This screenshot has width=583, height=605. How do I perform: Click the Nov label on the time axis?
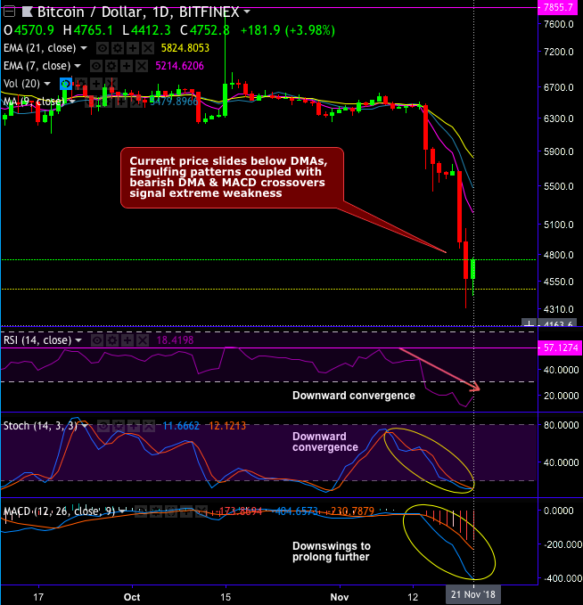(x=340, y=597)
